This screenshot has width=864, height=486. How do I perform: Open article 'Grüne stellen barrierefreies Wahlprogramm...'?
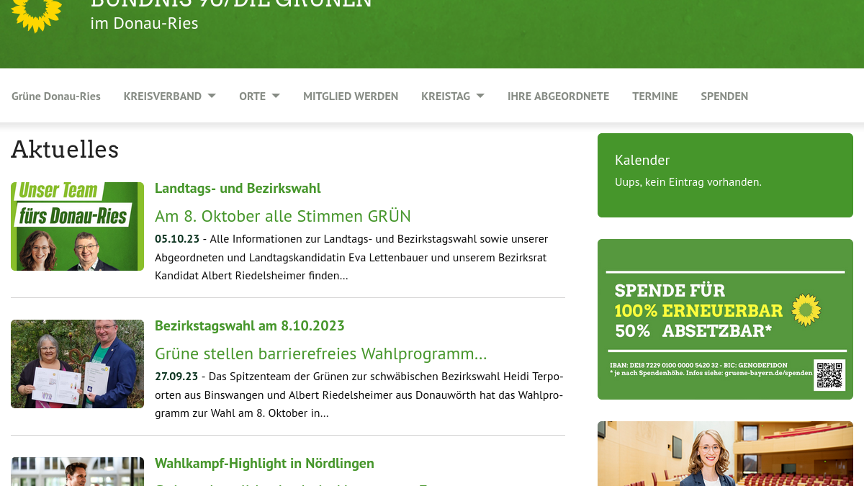tap(321, 354)
